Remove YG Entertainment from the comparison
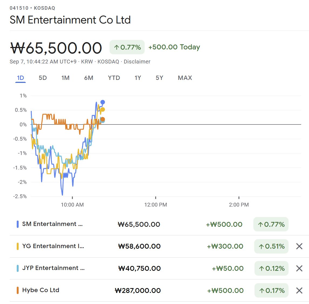Screen dimensions: 309x304 pyautogui.click(x=299, y=246)
